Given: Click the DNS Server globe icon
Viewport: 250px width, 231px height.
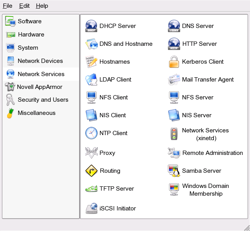Looking at the screenshot, I should (x=174, y=26).
